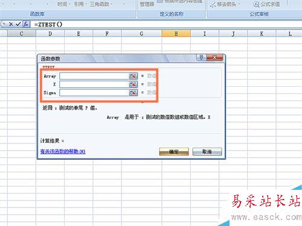Screen dimensions: 302x226
Task: Click the 公式审核 group label
Action: [x=259, y=14]
